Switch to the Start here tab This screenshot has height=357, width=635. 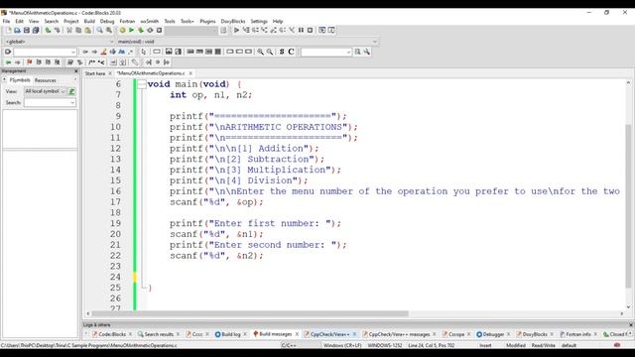click(x=95, y=73)
